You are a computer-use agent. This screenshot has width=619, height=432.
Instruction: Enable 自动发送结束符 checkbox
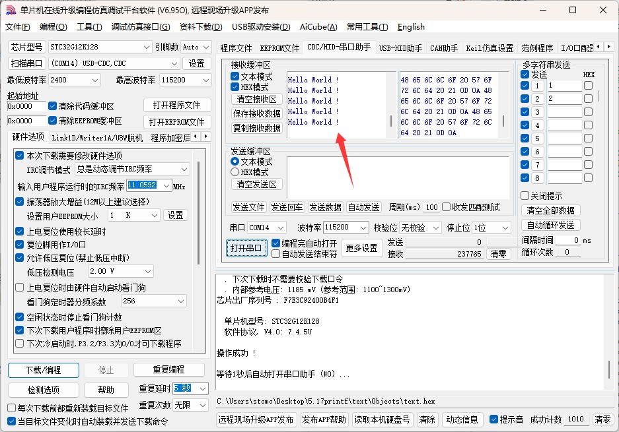[x=276, y=254]
